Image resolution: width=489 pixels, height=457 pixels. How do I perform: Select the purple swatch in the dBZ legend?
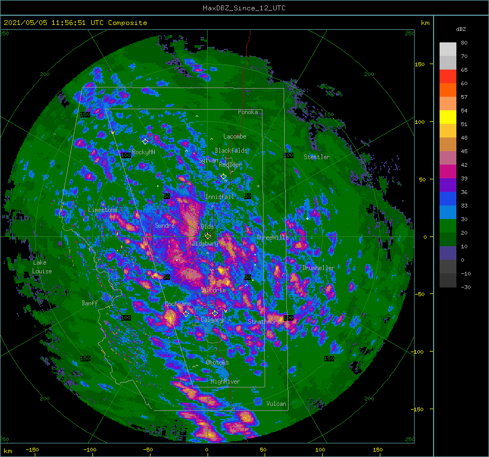pos(448,185)
